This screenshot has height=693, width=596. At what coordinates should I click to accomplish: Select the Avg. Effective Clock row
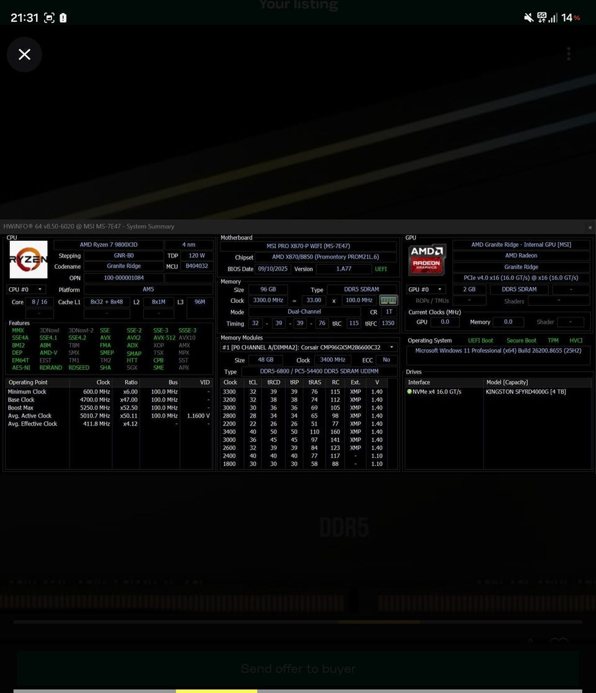pos(109,423)
